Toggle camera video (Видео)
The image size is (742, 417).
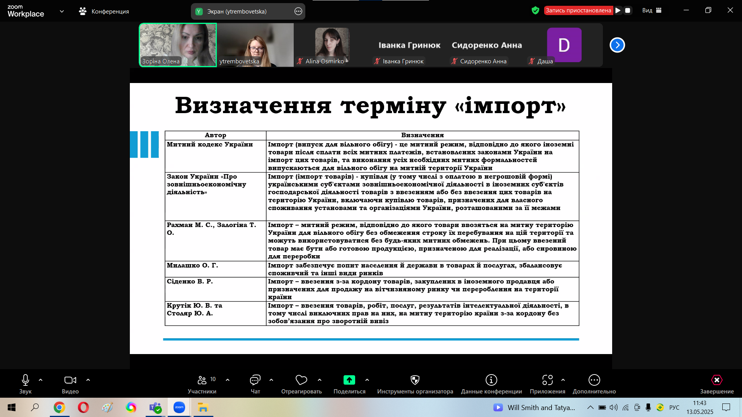pos(70,380)
